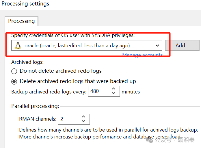201x148 pixels.
Task: Click the Archived logs section label
Action: pos(27,62)
